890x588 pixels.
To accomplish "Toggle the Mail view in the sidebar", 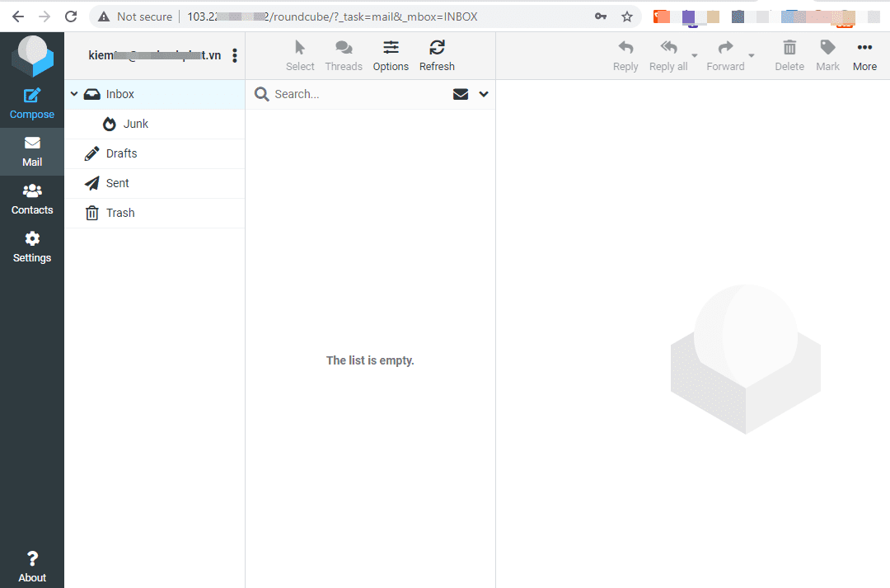I will tap(31, 152).
